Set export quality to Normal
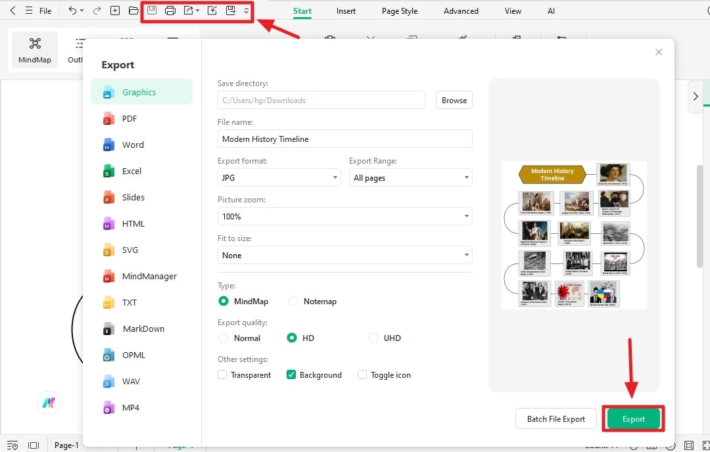Image resolution: width=710 pixels, height=452 pixels. pos(224,338)
